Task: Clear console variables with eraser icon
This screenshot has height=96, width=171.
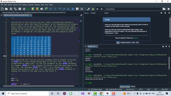Action: coord(166,46)
